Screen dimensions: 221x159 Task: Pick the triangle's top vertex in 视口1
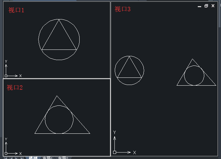pyautogui.click(x=59, y=20)
